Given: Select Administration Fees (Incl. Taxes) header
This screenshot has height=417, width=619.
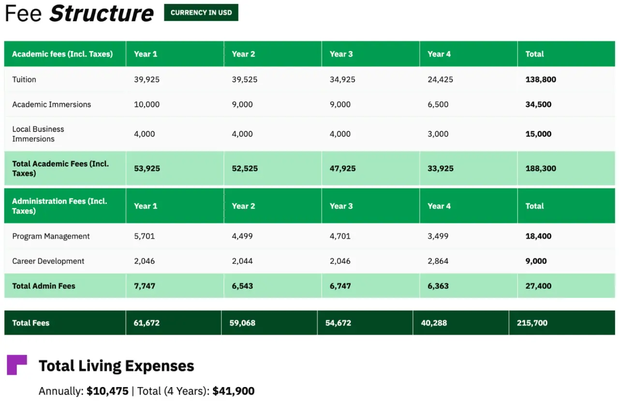Looking at the screenshot, I should click(59, 206).
